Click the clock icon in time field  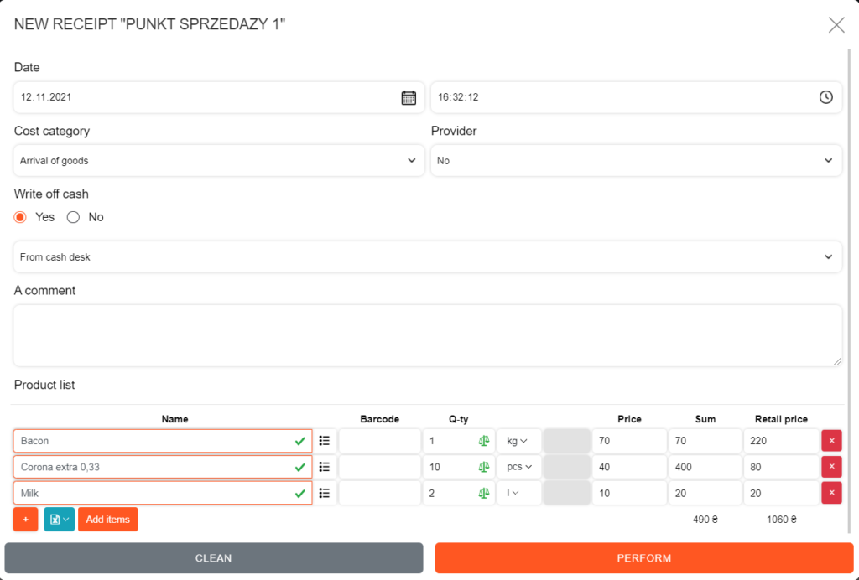pos(826,97)
